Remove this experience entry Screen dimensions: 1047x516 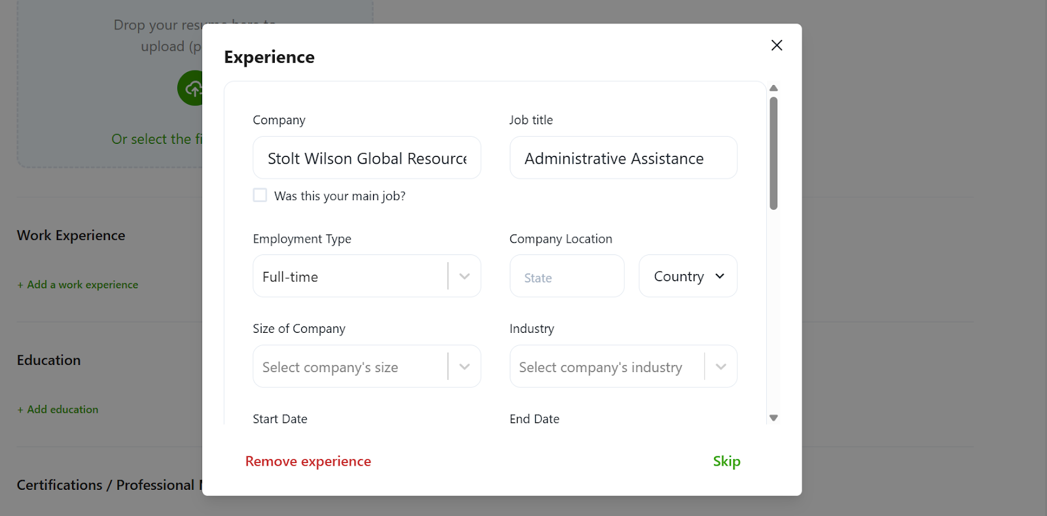pos(308,462)
